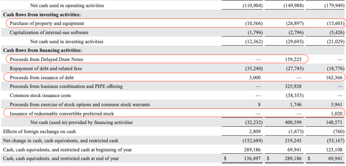The image size is (346, 166).
Task: Click the "Cash flows from investing activities:" heading
Action: tap(42, 15)
